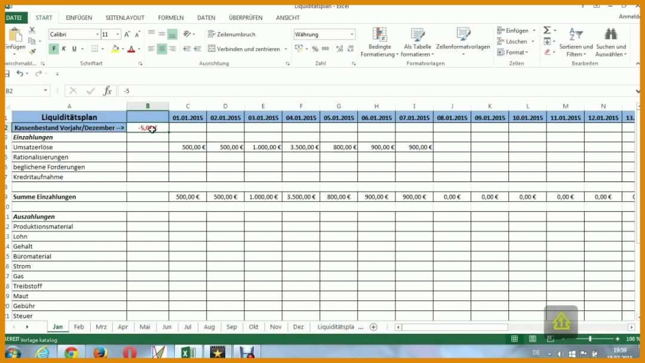Toggle bold formatting (F button)

point(54,49)
